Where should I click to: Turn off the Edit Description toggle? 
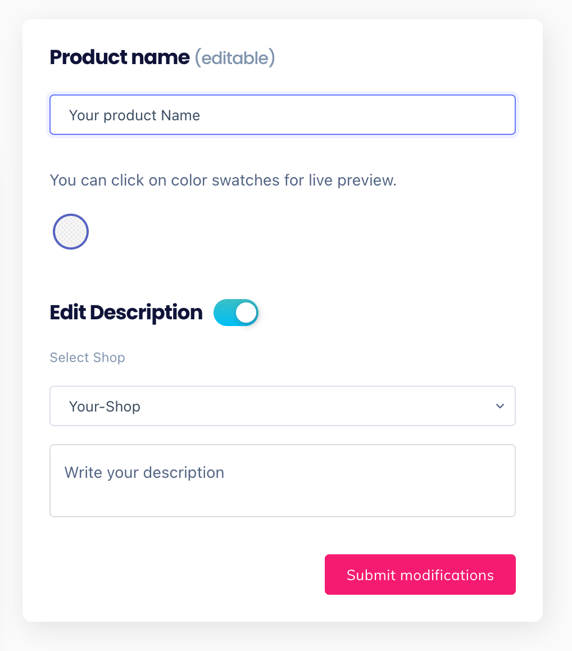236,313
